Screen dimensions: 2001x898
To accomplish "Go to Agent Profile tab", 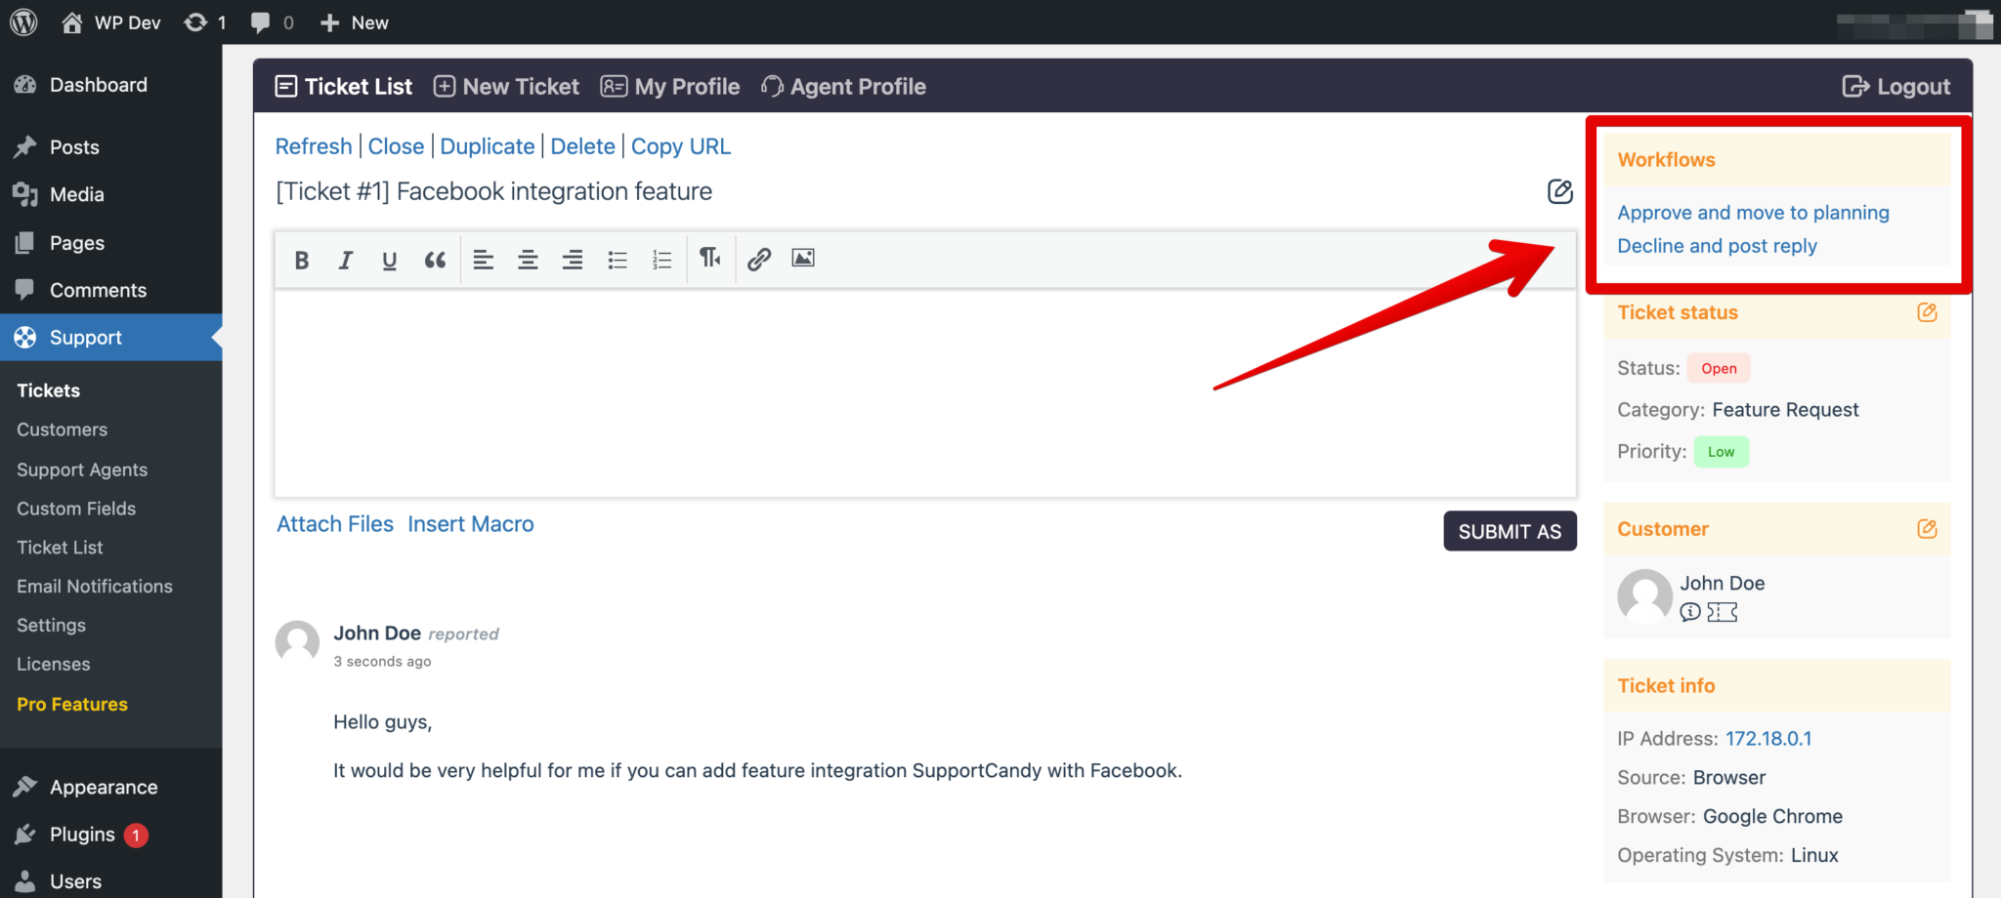I will coord(843,87).
